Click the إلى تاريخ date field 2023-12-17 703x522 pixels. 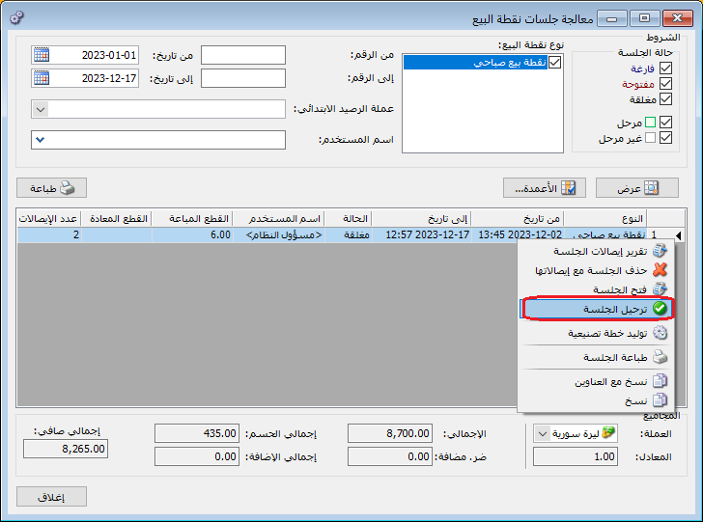click(85, 78)
